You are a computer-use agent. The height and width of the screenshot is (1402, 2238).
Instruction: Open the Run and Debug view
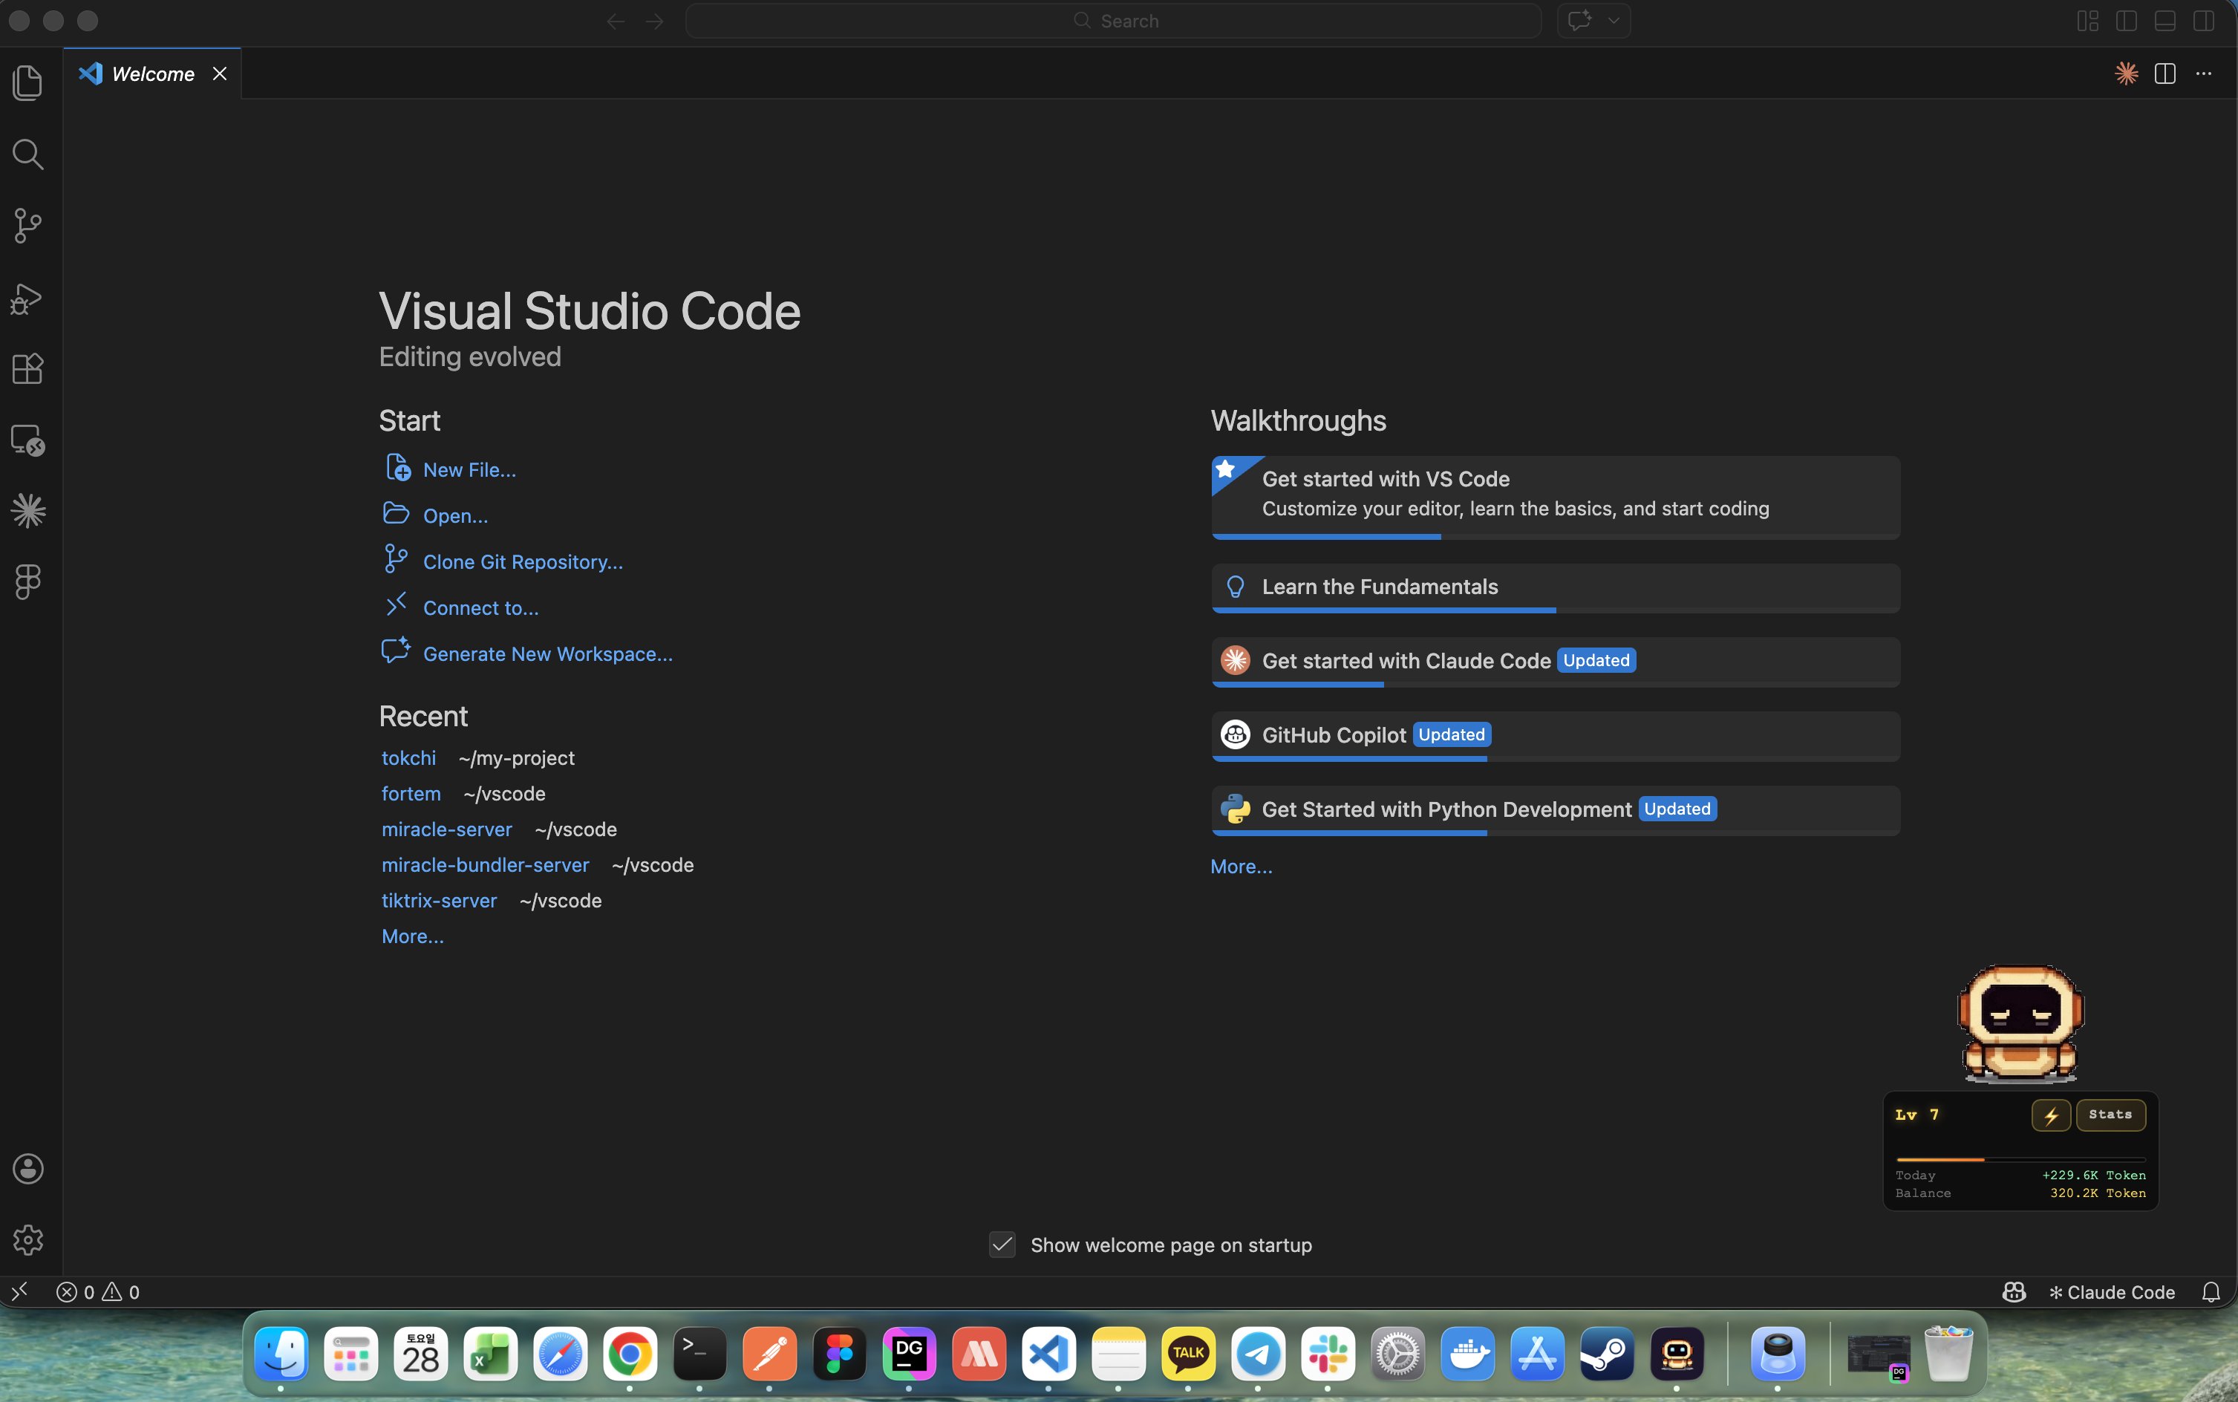27,298
